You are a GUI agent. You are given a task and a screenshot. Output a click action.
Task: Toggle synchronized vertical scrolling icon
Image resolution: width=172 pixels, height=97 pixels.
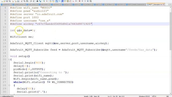(50, 1)
